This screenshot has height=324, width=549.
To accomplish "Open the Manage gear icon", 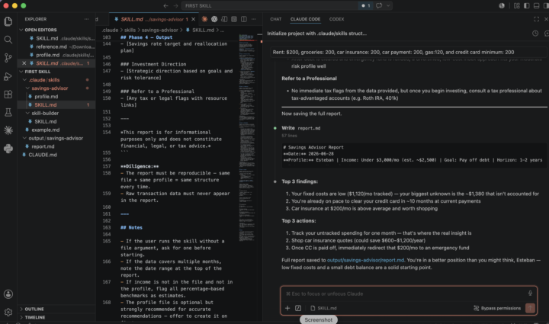I will 8,312.
